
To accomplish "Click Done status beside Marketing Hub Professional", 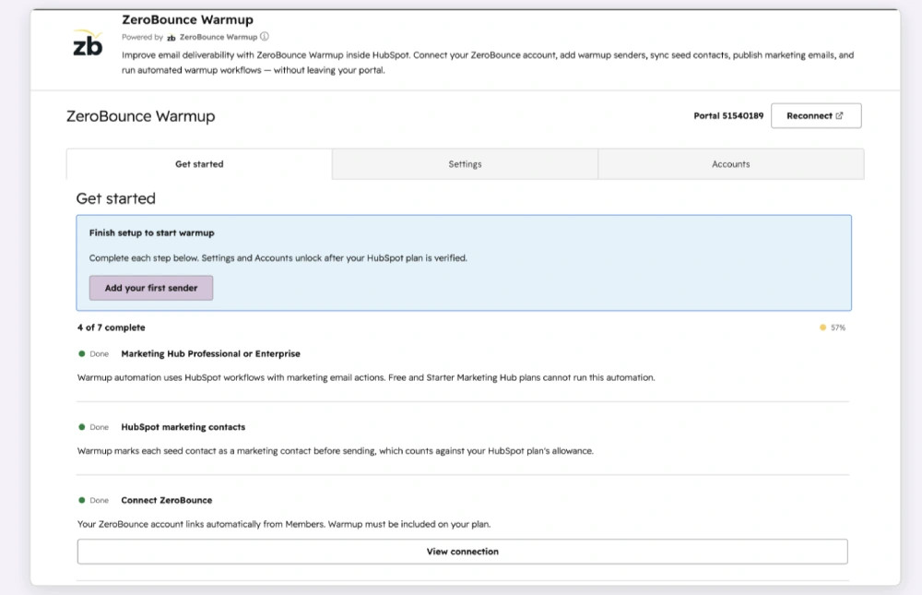I will [94, 353].
